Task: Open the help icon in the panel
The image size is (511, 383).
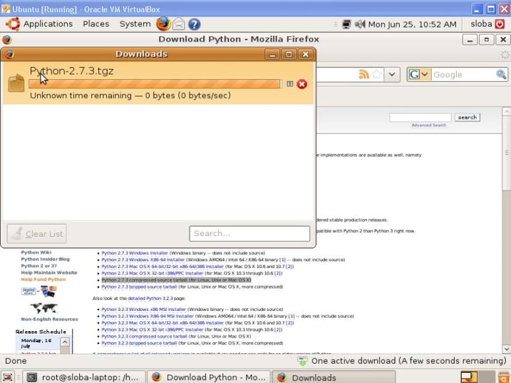Action: (194, 24)
